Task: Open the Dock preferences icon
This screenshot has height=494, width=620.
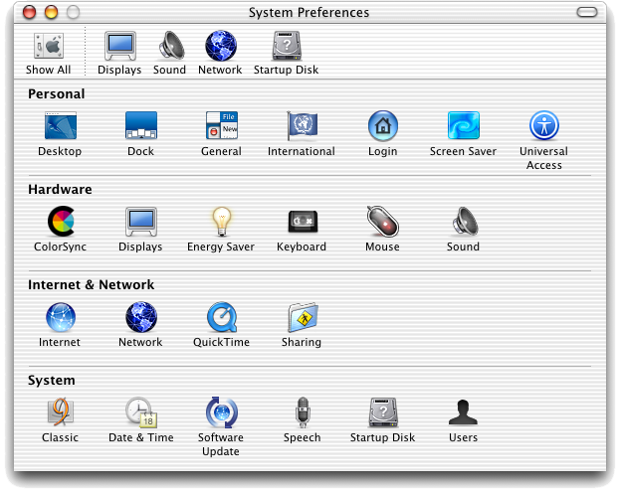Action: (x=140, y=125)
